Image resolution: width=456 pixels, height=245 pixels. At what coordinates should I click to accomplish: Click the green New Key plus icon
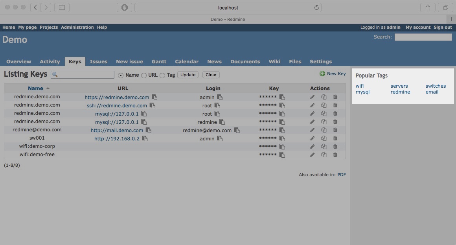click(322, 74)
